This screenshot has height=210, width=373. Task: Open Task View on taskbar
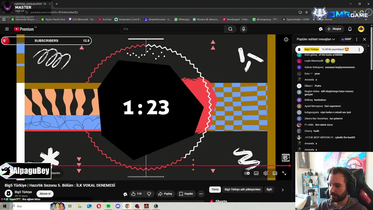point(70,206)
